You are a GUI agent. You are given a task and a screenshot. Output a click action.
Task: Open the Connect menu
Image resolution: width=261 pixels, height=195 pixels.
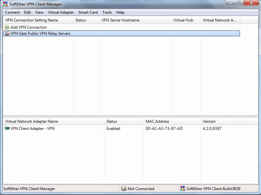point(12,12)
